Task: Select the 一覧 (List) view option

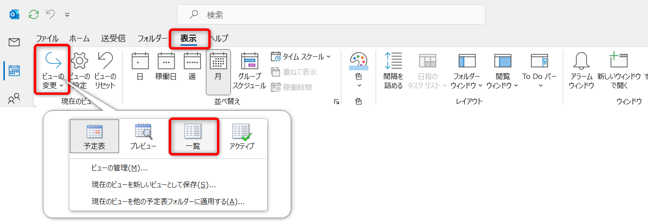Action: (x=193, y=137)
